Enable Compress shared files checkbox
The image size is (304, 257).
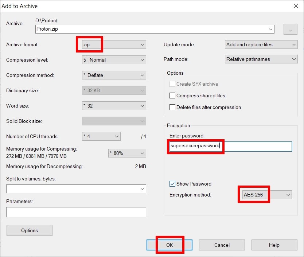(172, 96)
